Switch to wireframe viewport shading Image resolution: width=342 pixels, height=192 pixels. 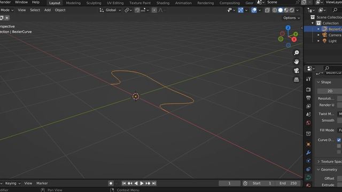275,10
